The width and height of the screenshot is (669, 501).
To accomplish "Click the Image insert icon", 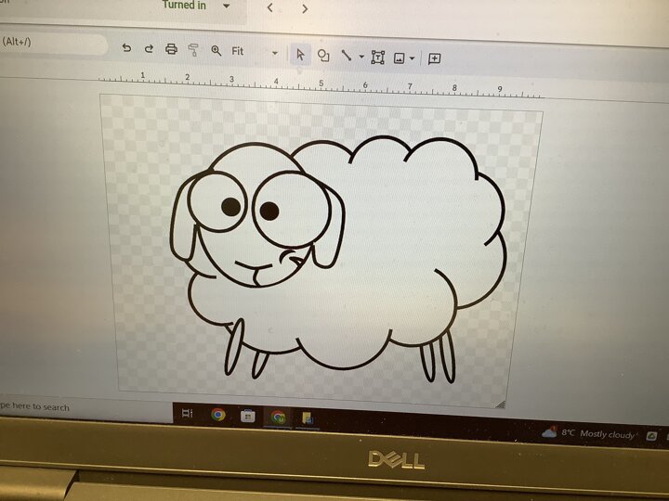I will [x=400, y=58].
